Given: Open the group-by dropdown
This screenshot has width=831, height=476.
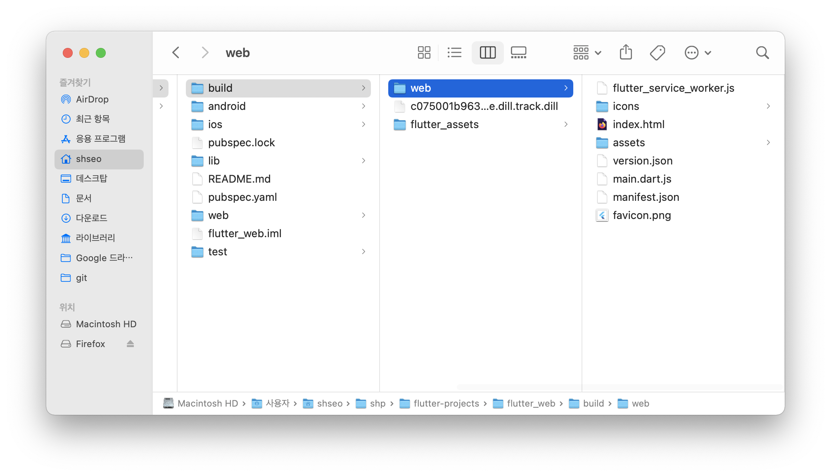Looking at the screenshot, I should pyautogui.click(x=587, y=52).
